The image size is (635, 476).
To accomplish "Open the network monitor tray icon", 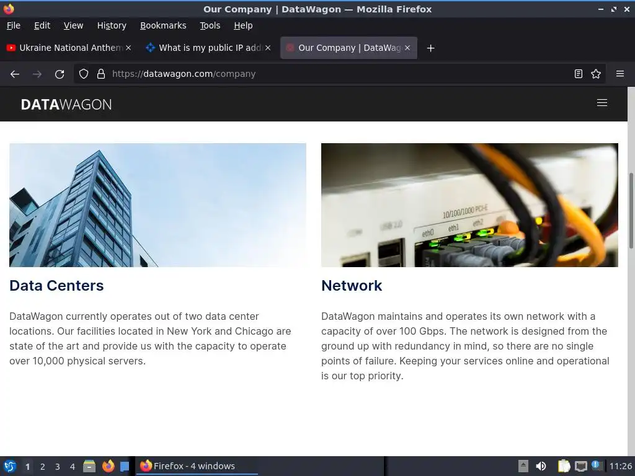I will coord(580,466).
